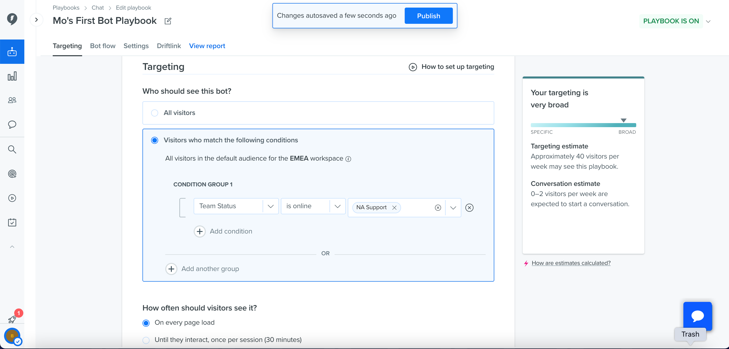This screenshot has height=349, width=729.
Task: Expand the team selection dropdown arrow
Action: click(x=453, y=208)
